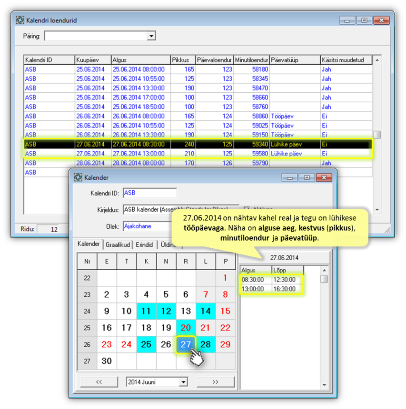Screen dimensions: 406x409
Task: Select day 28 in the calendar
Action: [x=206, y=344]
